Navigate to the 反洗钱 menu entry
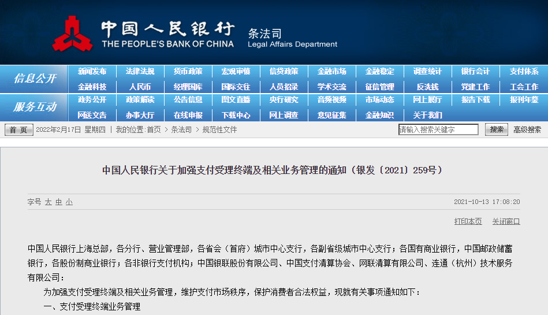This screenshot has width=548, height=315. click(427, 87)
